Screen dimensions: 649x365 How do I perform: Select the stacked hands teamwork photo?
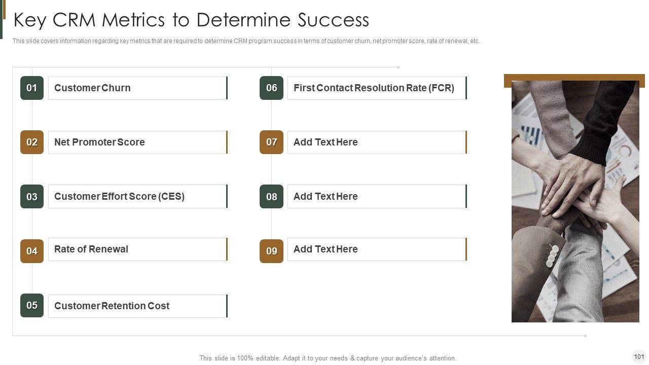point(575,201)
